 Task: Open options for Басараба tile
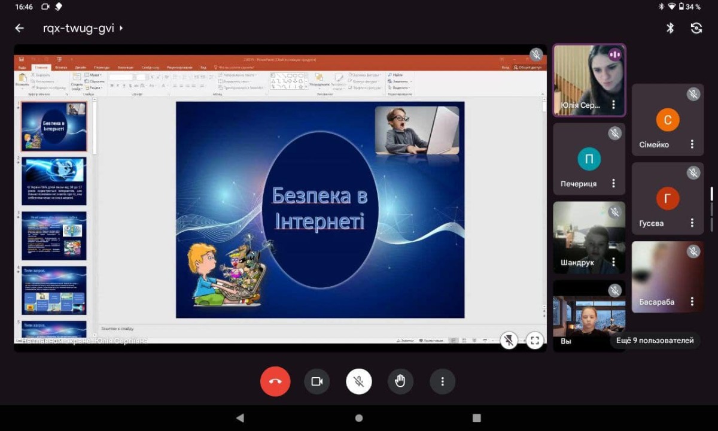click(692, 302)
